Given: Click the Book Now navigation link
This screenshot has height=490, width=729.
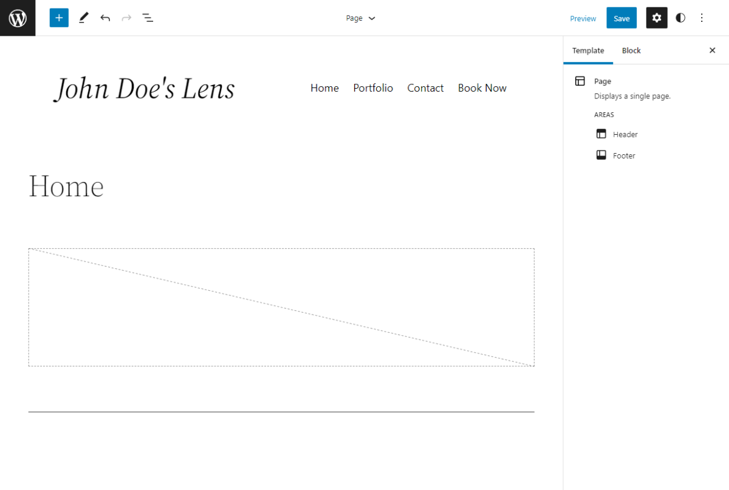Looking at the screenshot, I should pos(482,88).
